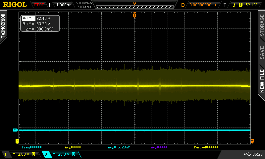Select the cursor readout box showing ΔY 800.0mV
Viewport: 265px width, 159px height.
[40, 24]
